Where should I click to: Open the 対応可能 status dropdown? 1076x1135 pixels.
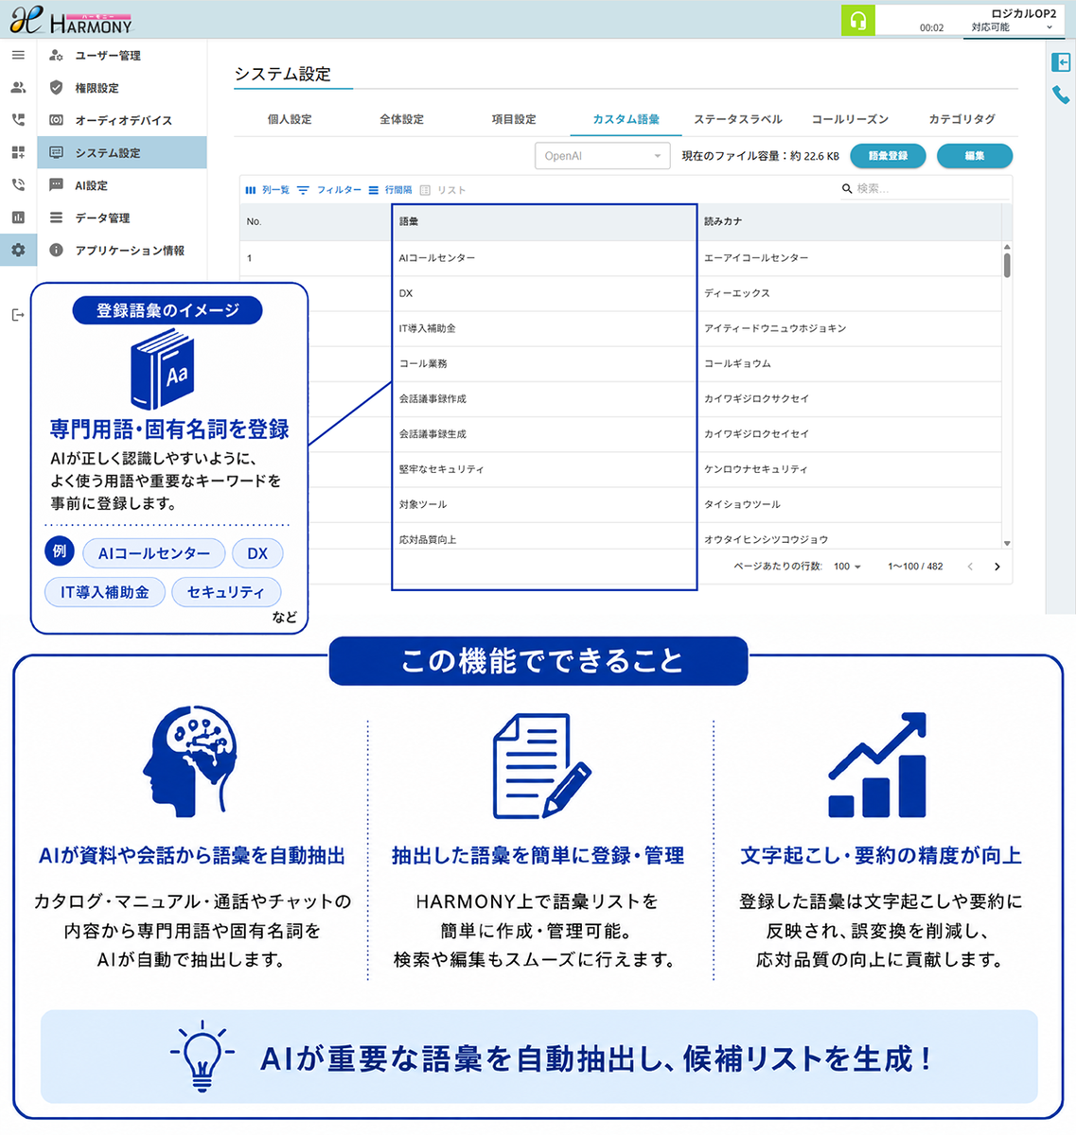pyautogui.click(x=1012, y=27)
